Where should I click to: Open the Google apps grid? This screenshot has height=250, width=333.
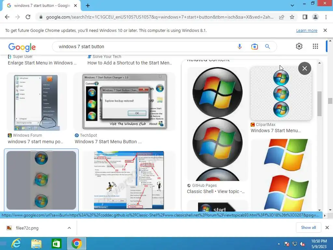(315, 46)
